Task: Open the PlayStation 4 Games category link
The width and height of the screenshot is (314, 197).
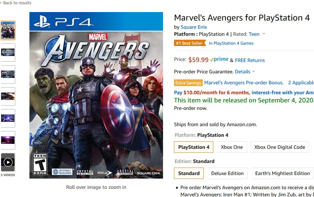Action: [x=231, y=43]
